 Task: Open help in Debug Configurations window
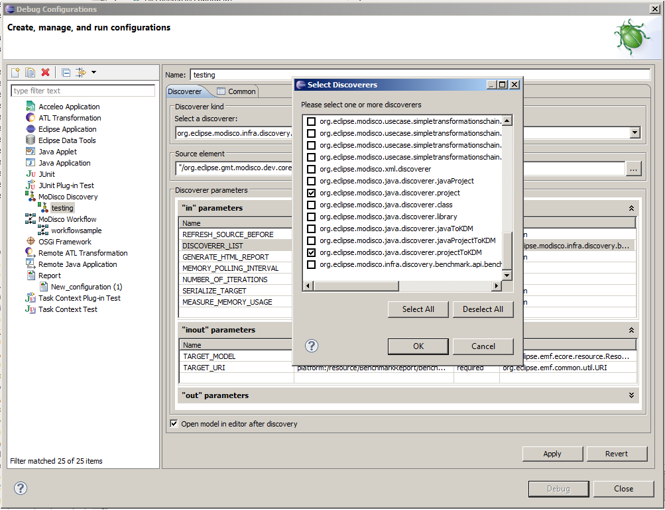pos(21,488)
